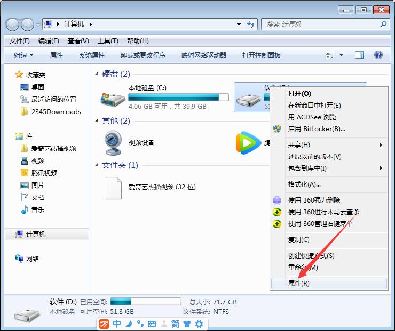Click the magnifier search icon

(x=383, y=25)
